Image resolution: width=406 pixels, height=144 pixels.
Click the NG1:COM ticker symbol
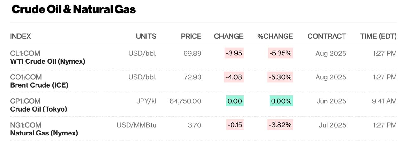26,125
